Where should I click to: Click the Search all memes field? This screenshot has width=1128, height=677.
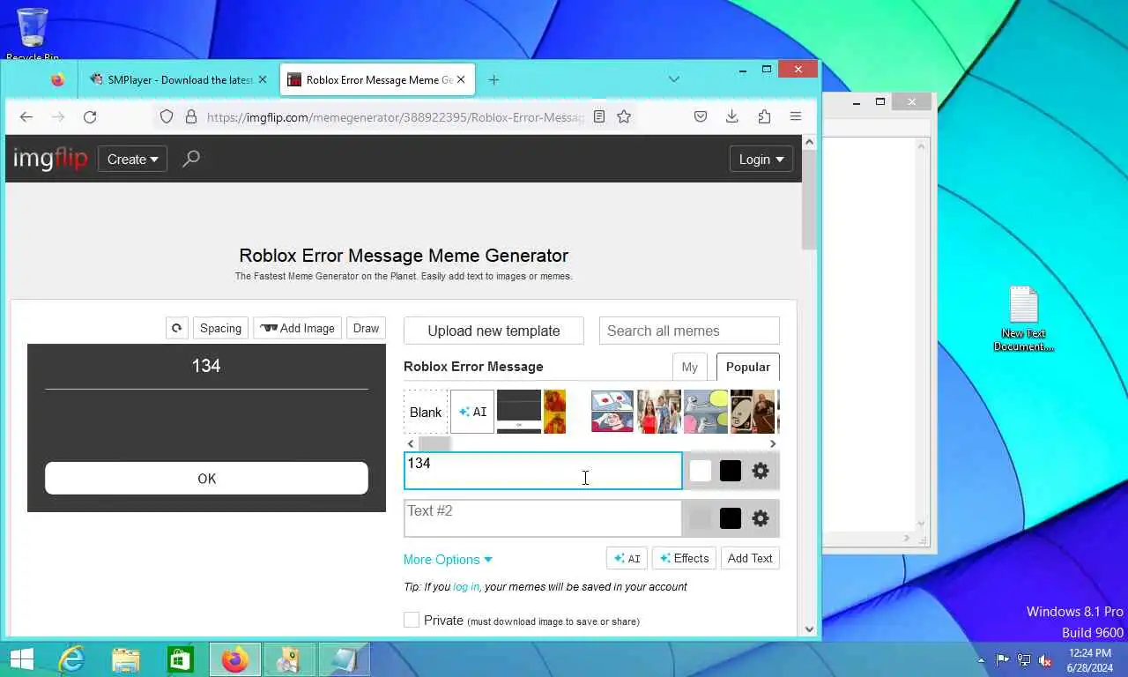pyautogui.click(x=689, y=331)
